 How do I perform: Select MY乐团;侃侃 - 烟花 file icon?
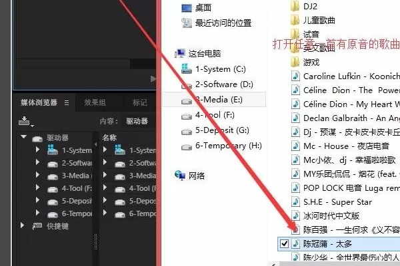tap(295, 174)
